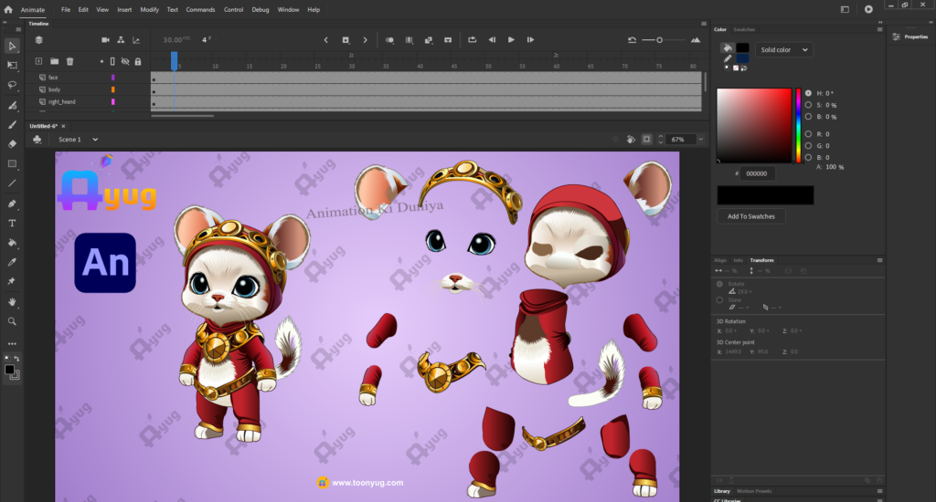Select the Saturation radio button
This screenshot has height=502, width=936.
click(808, 105)
